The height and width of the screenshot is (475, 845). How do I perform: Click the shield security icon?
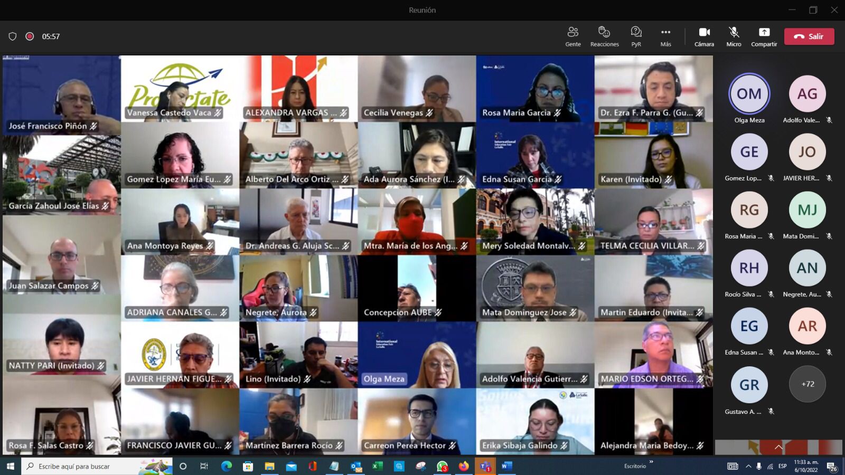13,36
